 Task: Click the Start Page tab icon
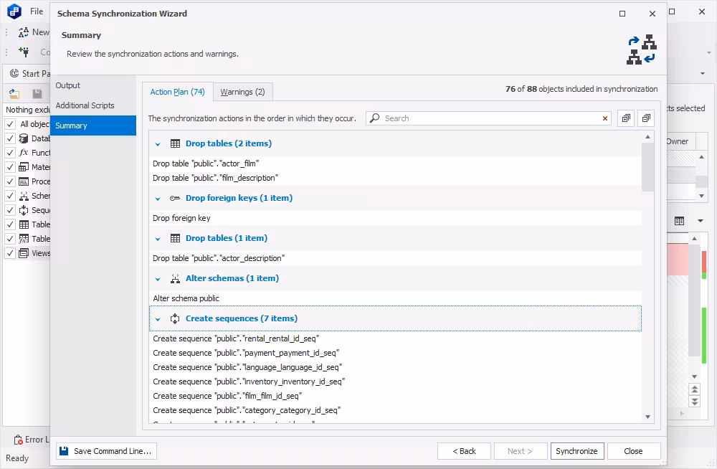click(x=14, y=73)
